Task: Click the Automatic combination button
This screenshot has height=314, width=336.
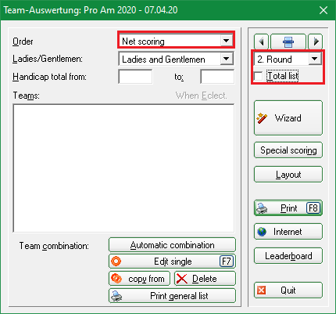Action: coord(172,245)
